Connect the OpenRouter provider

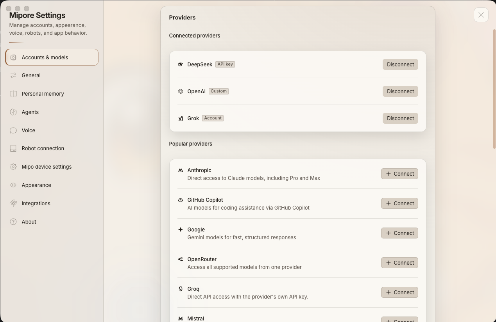399,263
